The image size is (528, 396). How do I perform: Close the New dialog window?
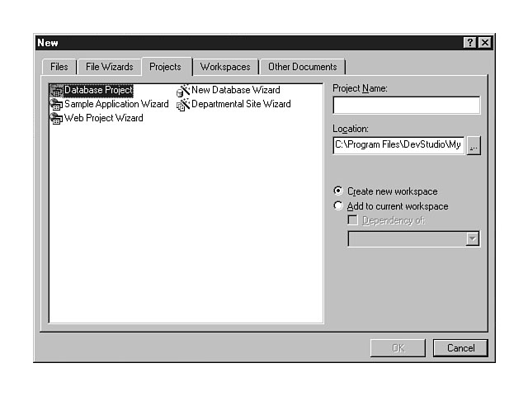pyautogui.click(x=484, y=43)
